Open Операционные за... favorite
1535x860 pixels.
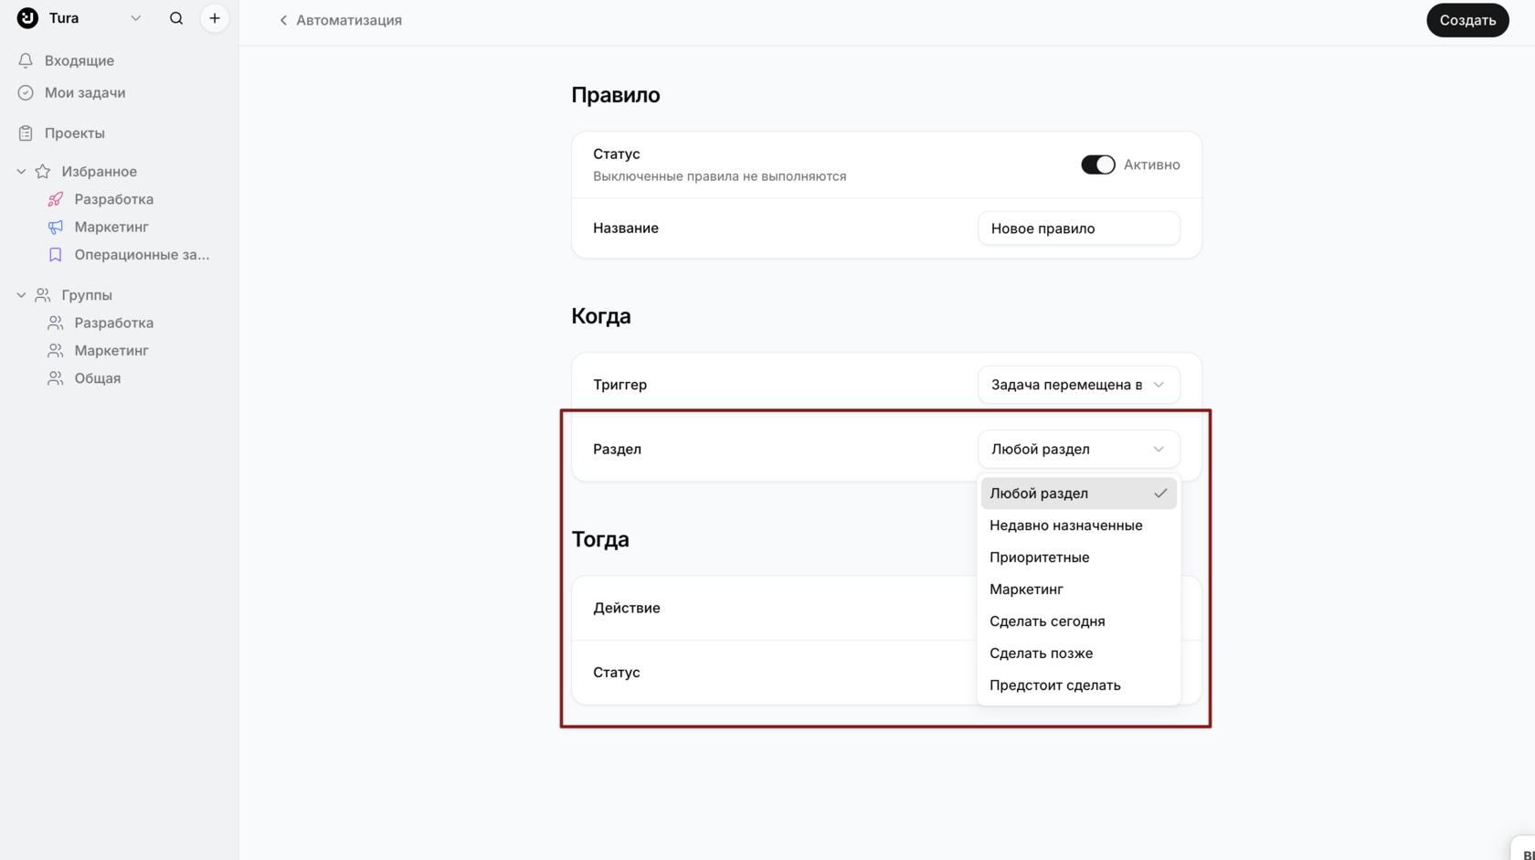[x=142, y=255]
